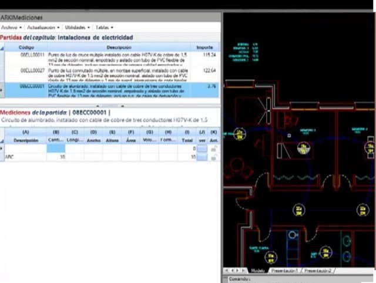The image size is (376, 283).
Task: Open the Archivo menu
Action: click(x=12, y=28)
